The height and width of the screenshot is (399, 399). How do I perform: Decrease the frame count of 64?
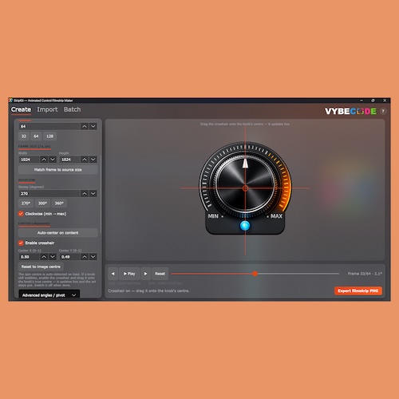[93, 126]
